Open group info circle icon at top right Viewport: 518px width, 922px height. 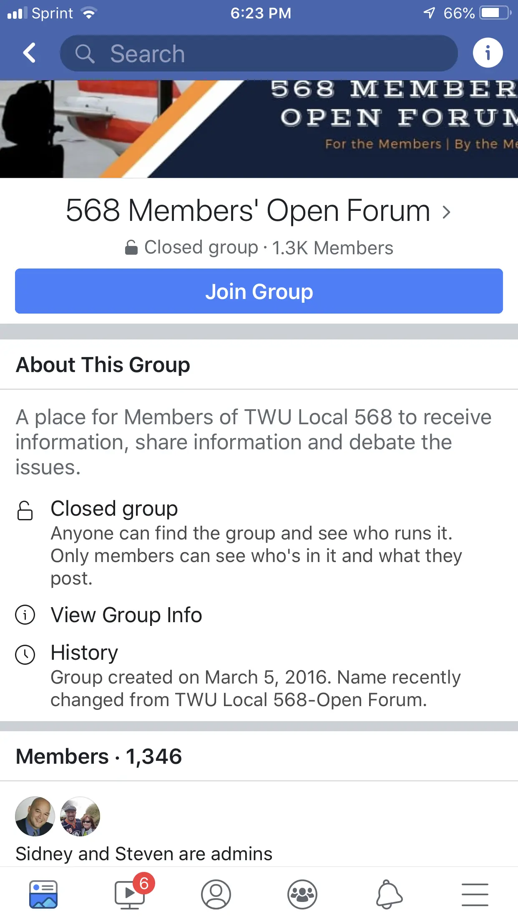[x=488, y=53]
